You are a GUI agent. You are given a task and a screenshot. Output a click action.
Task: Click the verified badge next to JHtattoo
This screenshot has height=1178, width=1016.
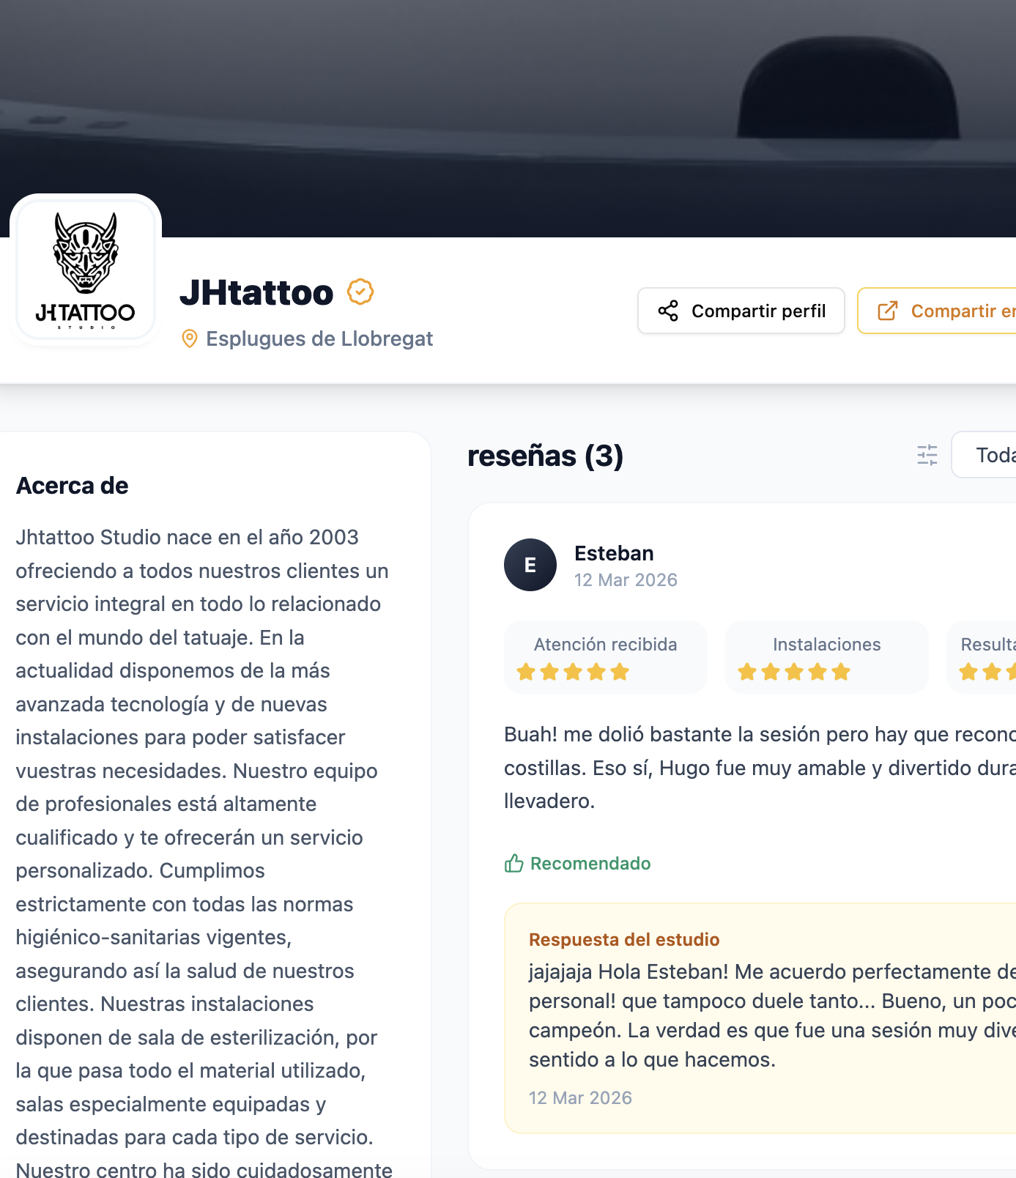point(360,292)
